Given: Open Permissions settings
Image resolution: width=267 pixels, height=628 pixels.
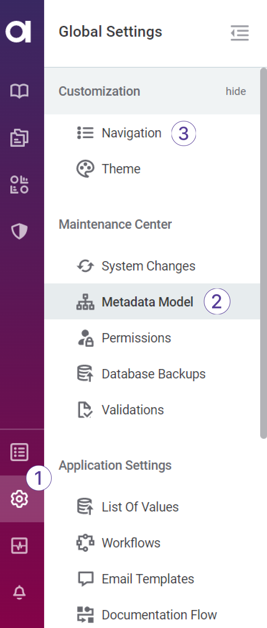Looking at the screenshot, I should [x=136, y=338].
